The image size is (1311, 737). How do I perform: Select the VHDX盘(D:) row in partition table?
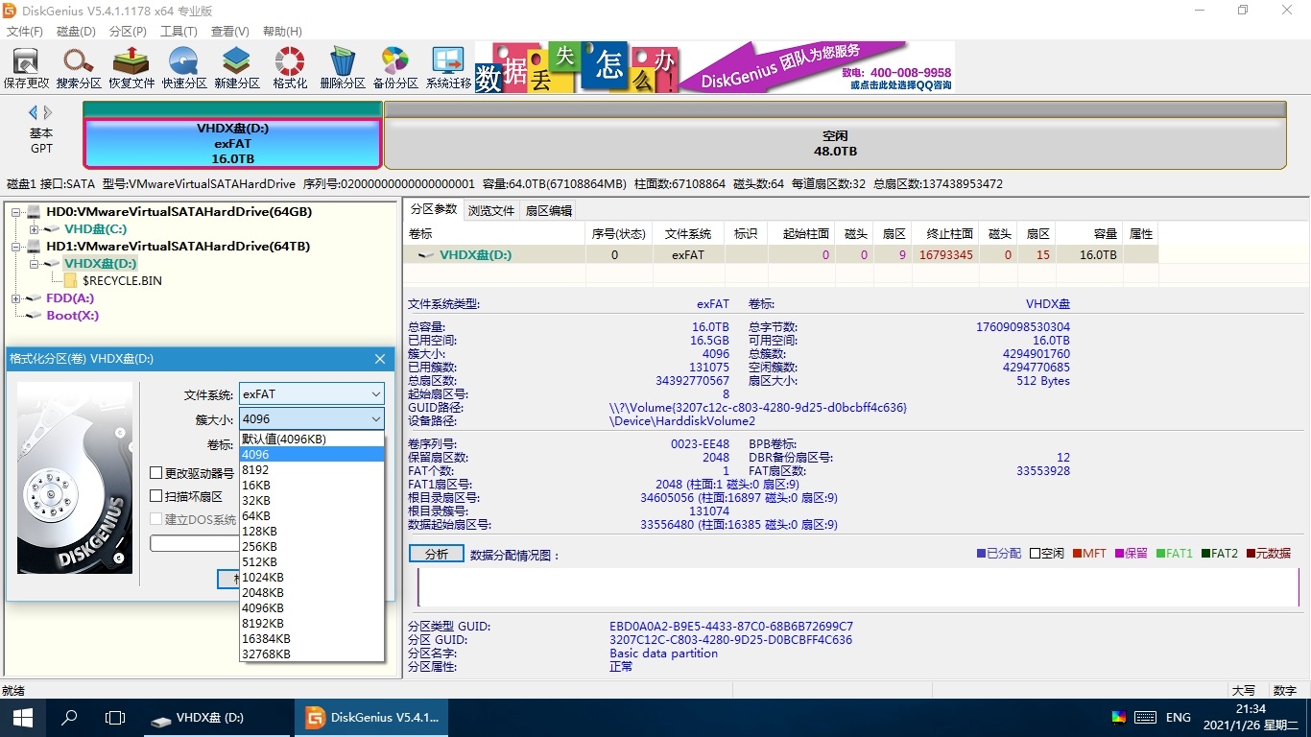tap(780, 255)
